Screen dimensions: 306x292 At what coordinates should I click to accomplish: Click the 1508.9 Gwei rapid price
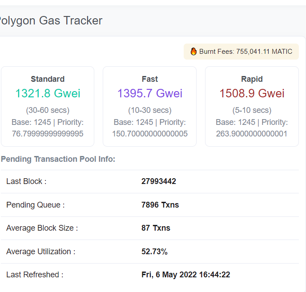[252, 93]
